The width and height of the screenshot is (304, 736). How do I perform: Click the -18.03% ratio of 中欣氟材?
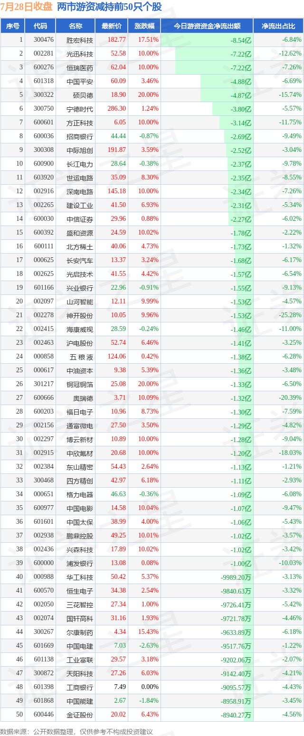(290, 453)
